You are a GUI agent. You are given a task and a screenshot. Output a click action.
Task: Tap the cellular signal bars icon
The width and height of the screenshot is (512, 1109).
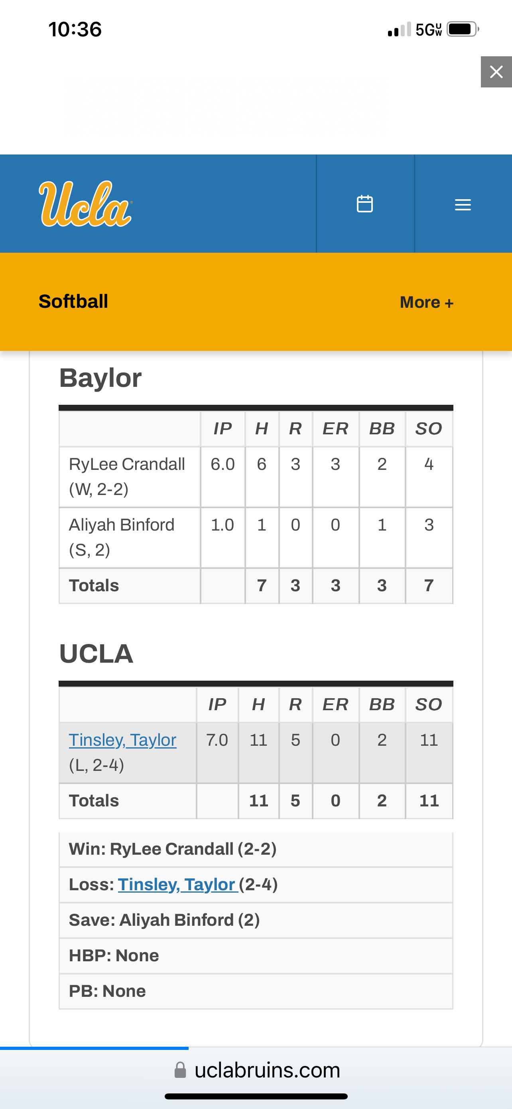[x=400, y=29]
